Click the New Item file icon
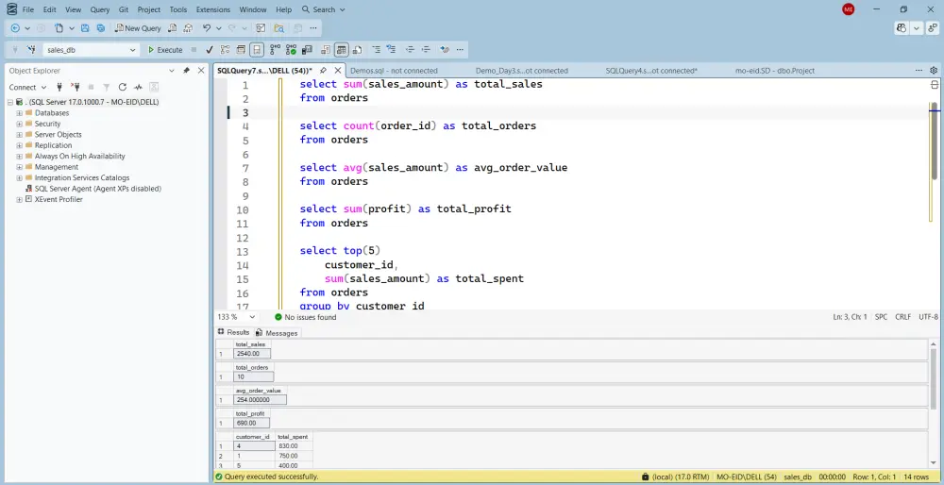The height and width of the screenshot is (485, 944). [59, 28]
